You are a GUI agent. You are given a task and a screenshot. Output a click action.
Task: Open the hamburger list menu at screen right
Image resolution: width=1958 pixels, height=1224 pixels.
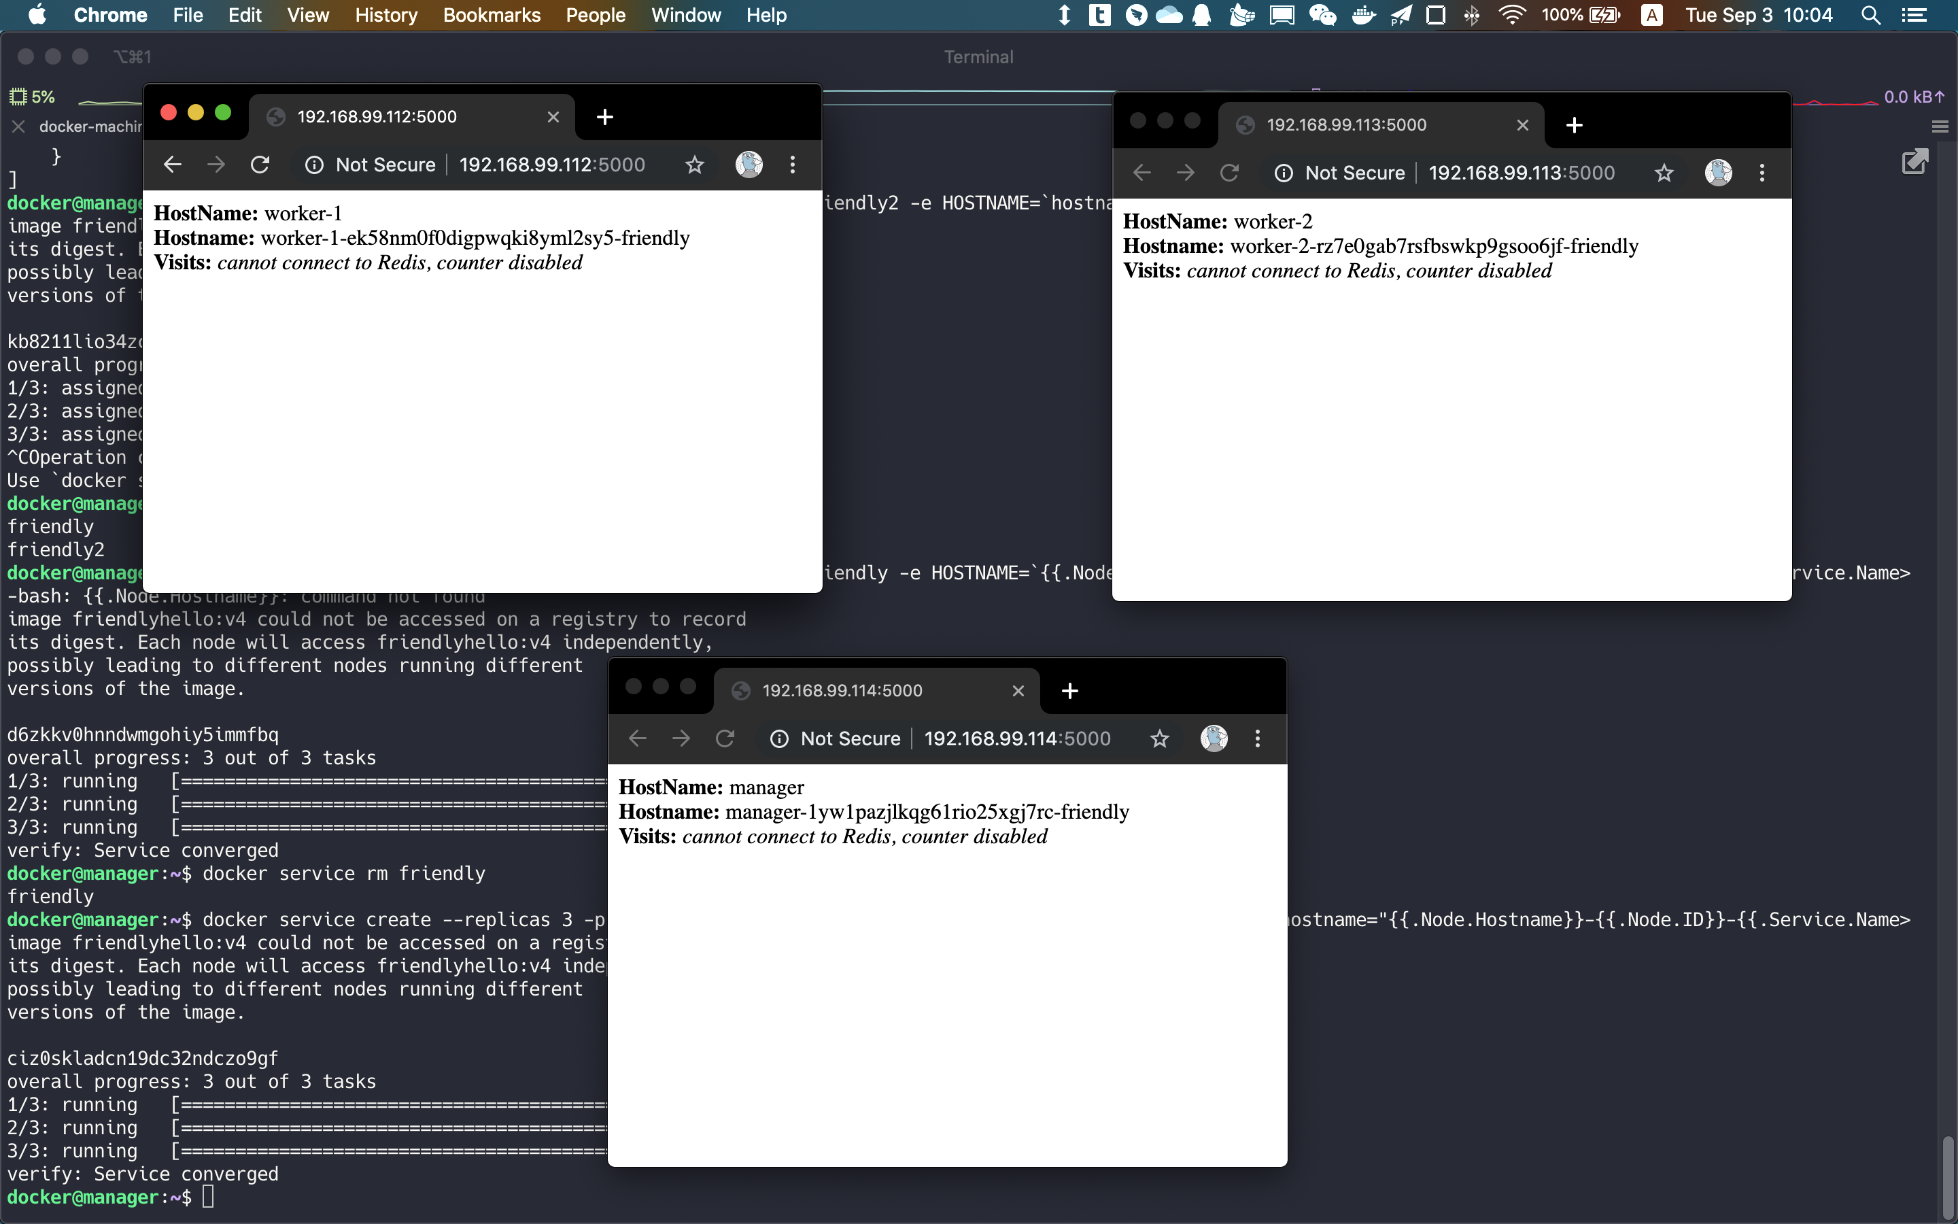click(x=1941, y=126)
